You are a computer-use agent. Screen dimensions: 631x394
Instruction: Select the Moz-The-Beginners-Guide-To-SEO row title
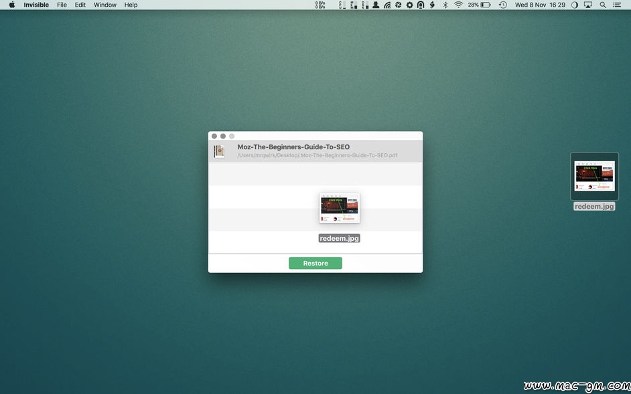(x=293, y=146)
